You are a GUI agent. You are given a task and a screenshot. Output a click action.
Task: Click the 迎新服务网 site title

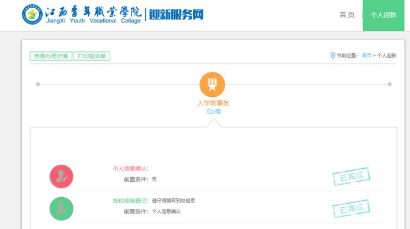click(176, 14)
